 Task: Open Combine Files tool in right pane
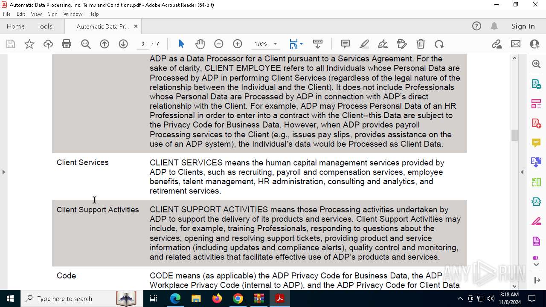[536, 162]
